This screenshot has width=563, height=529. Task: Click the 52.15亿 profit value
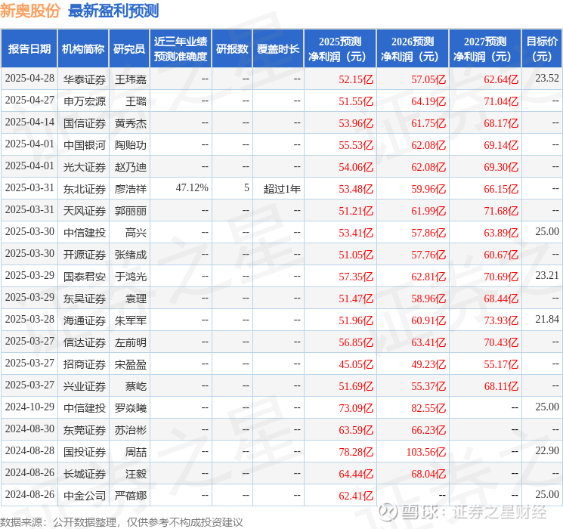pyautogui.click(x=356, y=79)
